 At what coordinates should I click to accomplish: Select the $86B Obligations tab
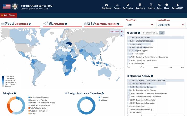point(21,24)
